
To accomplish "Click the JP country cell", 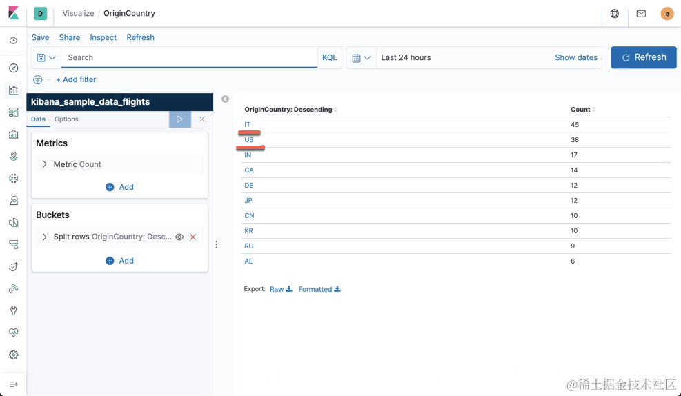I will click(248, 201).
